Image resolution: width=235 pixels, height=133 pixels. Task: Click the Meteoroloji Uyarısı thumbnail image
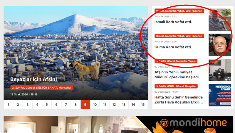[220, 95]
